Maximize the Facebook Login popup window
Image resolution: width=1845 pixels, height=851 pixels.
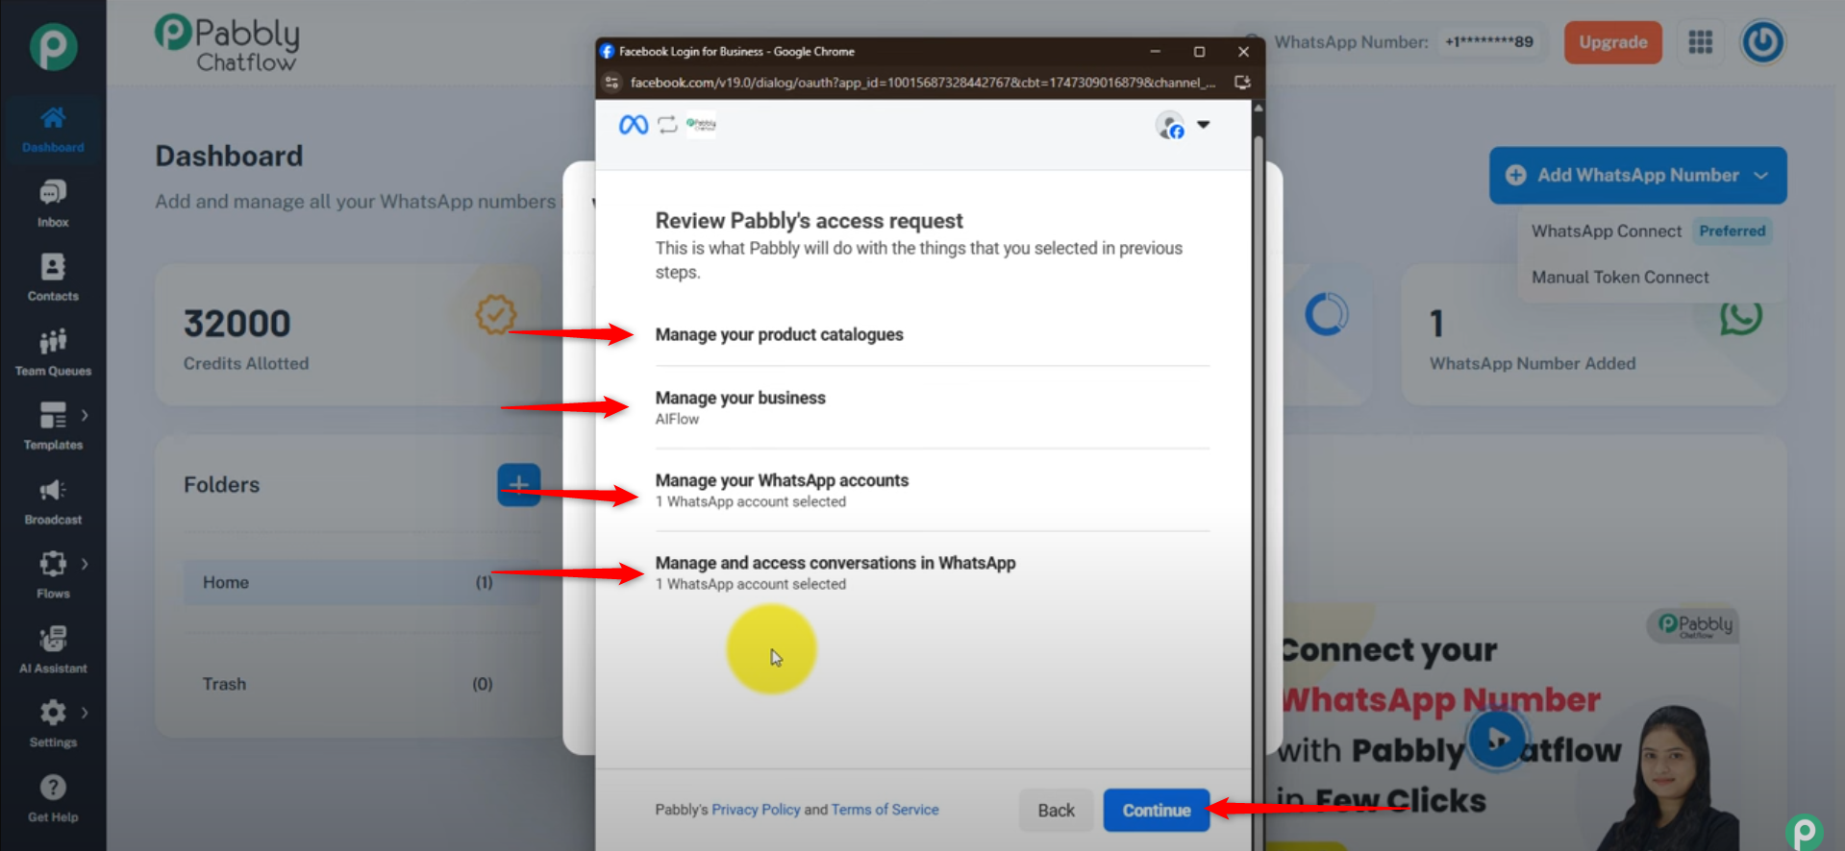click(1199, 52)
